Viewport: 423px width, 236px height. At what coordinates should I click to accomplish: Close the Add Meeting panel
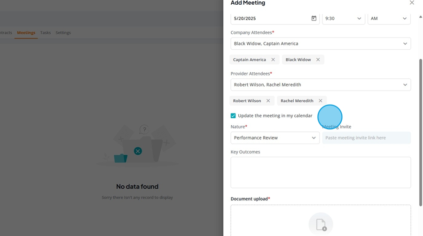click(412, 3)
